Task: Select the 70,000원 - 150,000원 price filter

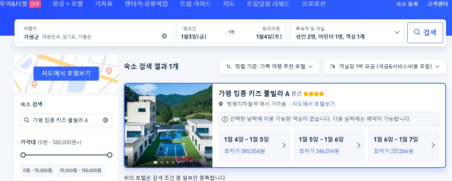Action: click(x=81, y=171)
